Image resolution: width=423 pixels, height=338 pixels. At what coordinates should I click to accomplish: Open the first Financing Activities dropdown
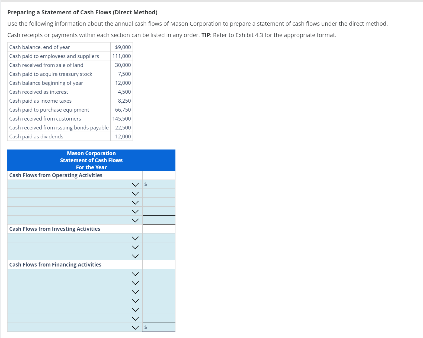(135, 274)
